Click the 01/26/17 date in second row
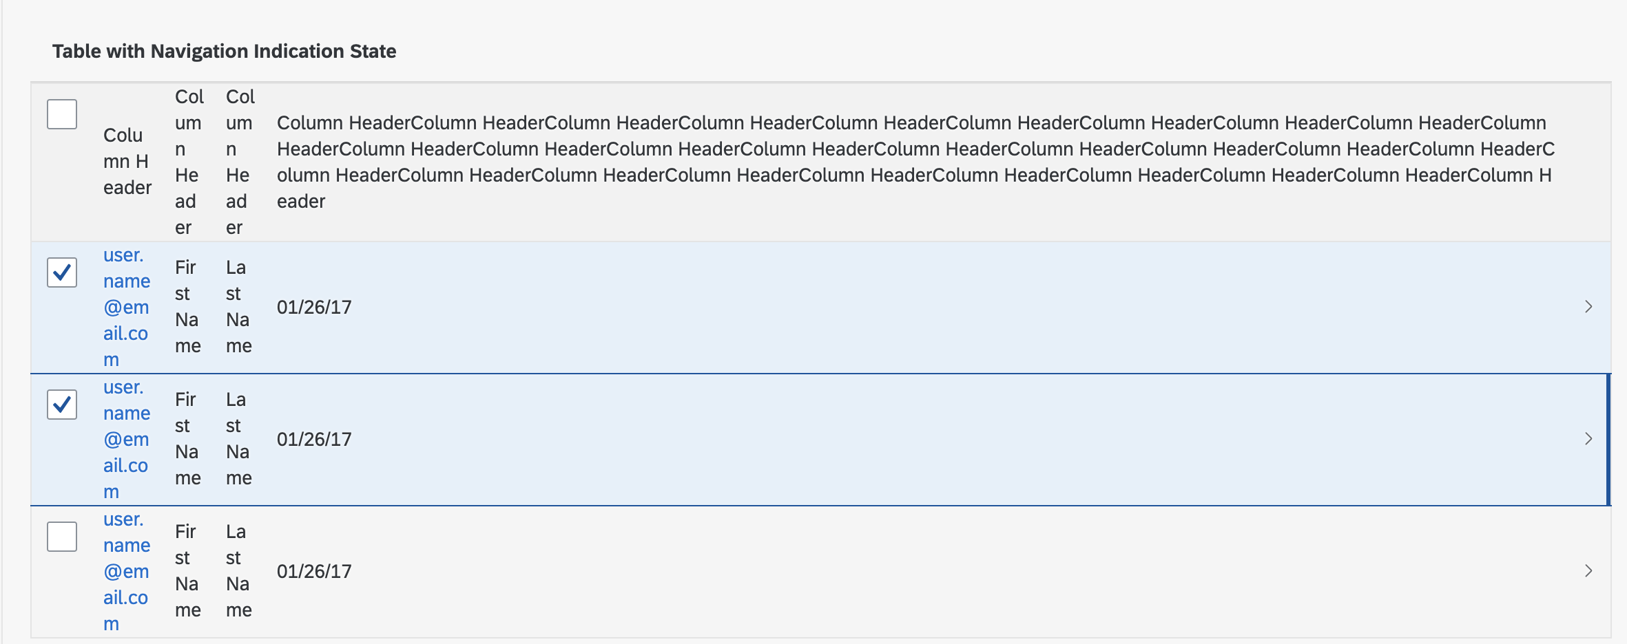1627x644 pixels. tap(314, 439)
